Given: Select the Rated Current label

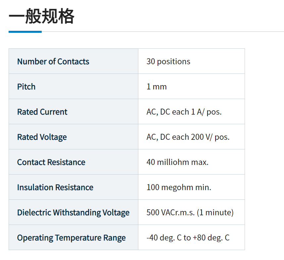Looking at the screenshot, I should [42, 112].
